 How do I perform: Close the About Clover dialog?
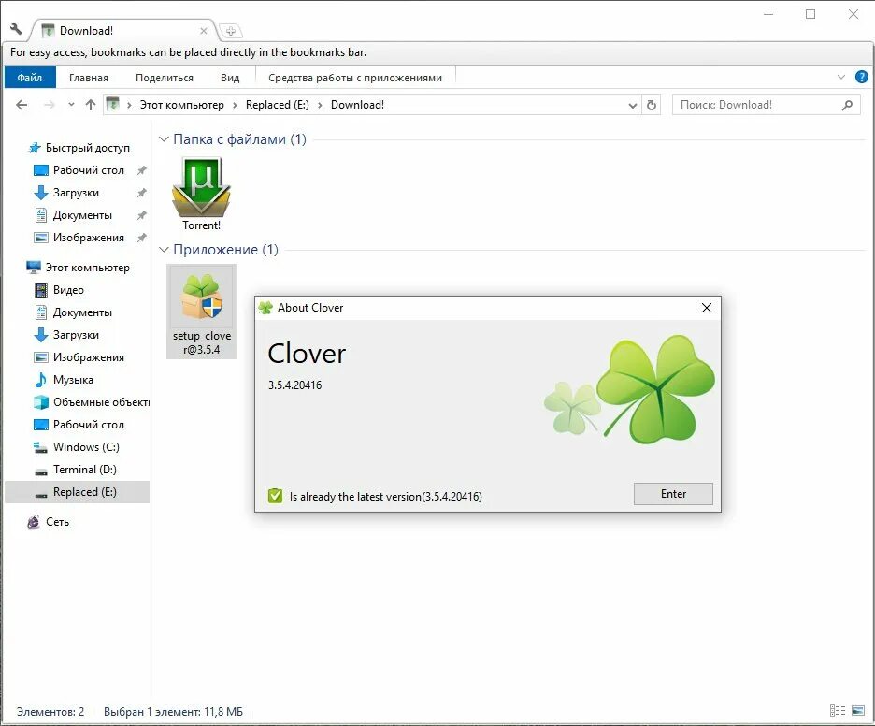click(707, 308)
